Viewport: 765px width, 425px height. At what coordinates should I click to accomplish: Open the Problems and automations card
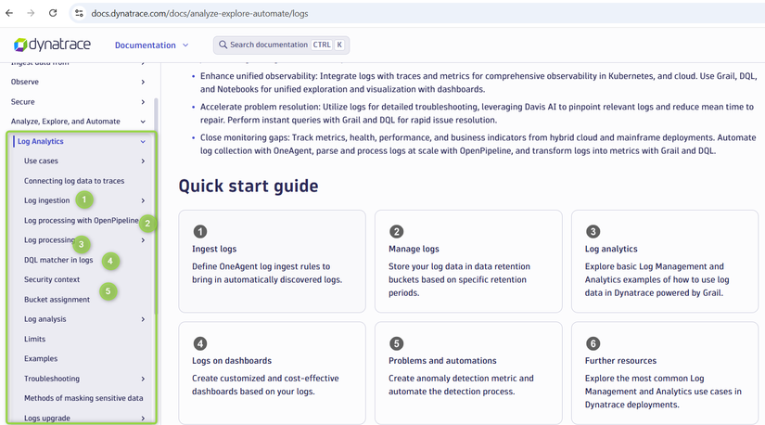pos(468,373)
